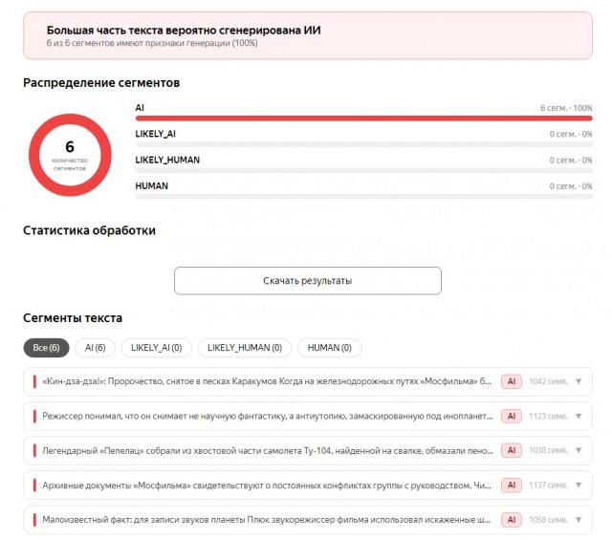Image resolution: width=612 pixels, height=540 pixels.
Task: Expand the Архивные документы segment arrow
Action: 579,485
